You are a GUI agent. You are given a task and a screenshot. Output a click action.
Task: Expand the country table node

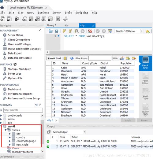click(10, 137)
